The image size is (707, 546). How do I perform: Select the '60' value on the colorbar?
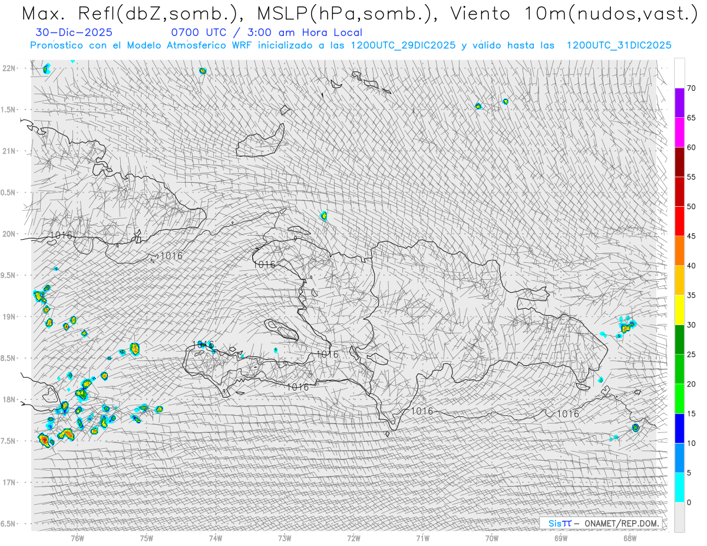(x=691, y=147)
